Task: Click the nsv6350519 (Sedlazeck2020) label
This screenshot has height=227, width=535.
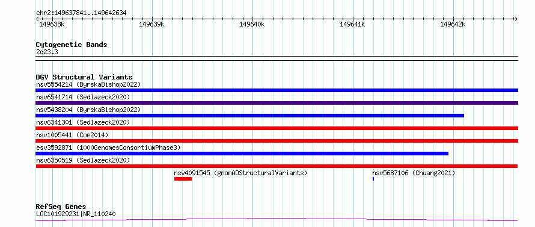Action: point(83,160)
